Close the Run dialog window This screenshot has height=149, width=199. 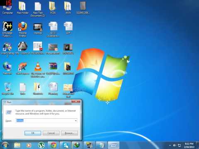point(76,101)
